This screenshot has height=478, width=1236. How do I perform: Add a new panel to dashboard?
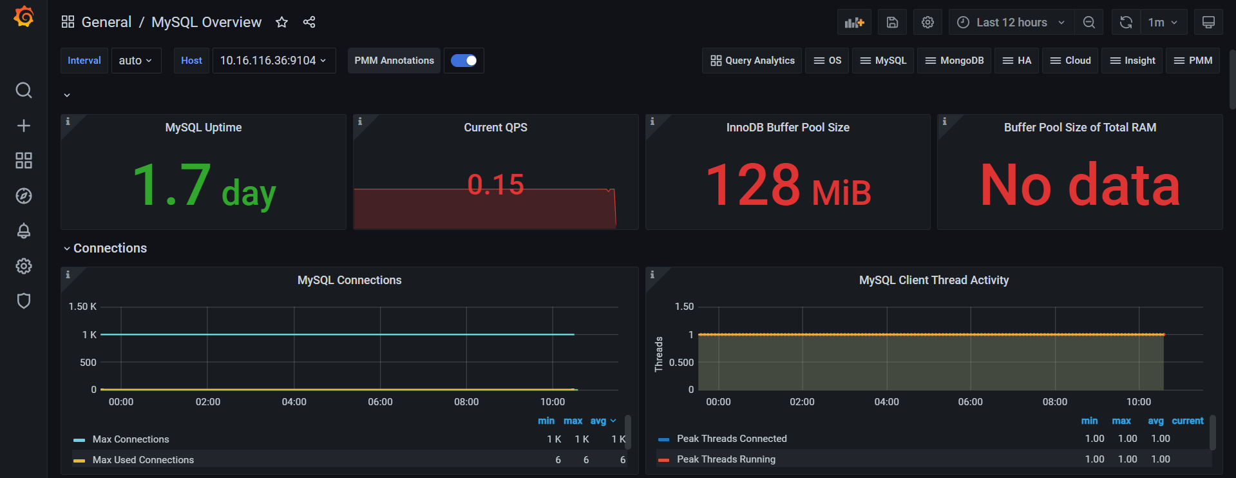click(854, 23)
